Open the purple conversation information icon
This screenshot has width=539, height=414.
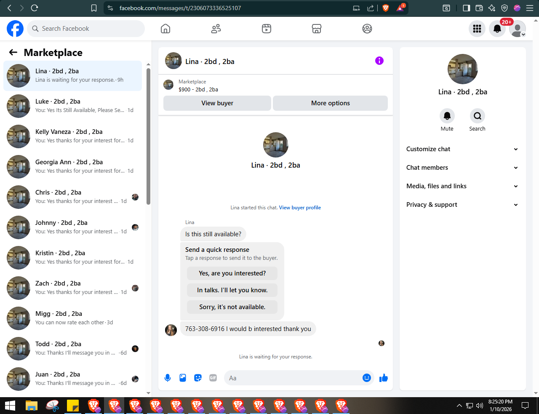click(x=379, y=61)
